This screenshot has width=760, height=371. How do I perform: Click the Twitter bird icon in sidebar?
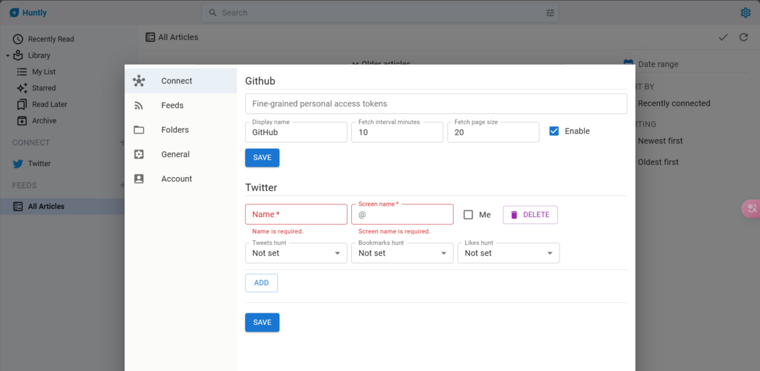(x=18, y=164)
